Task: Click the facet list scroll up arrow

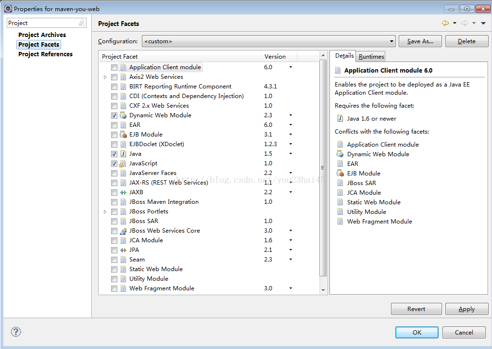Action: point(323,55)
